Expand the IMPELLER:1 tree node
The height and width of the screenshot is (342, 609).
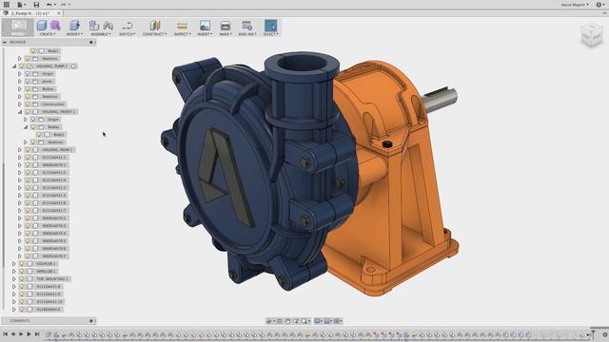pyautogui.click(x=14, y=272)
